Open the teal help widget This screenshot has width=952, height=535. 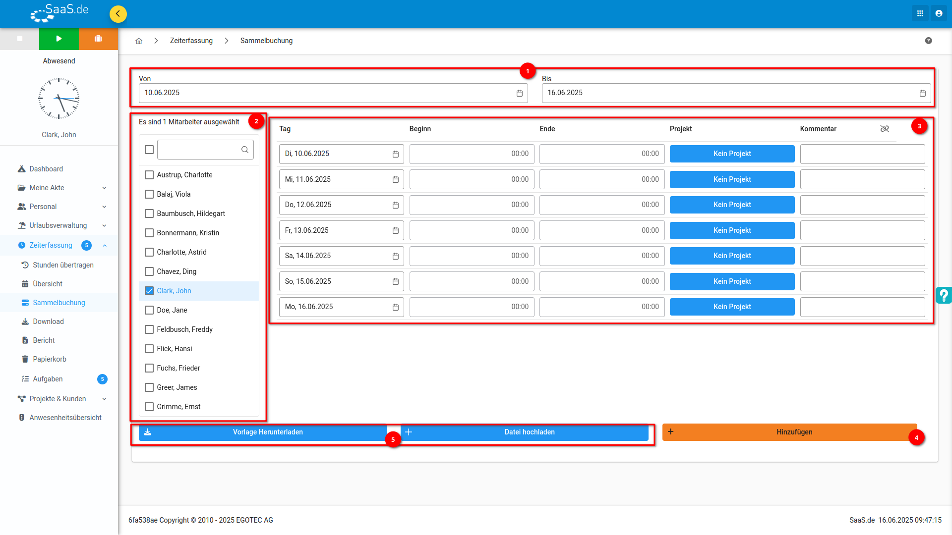click(944, 295)
